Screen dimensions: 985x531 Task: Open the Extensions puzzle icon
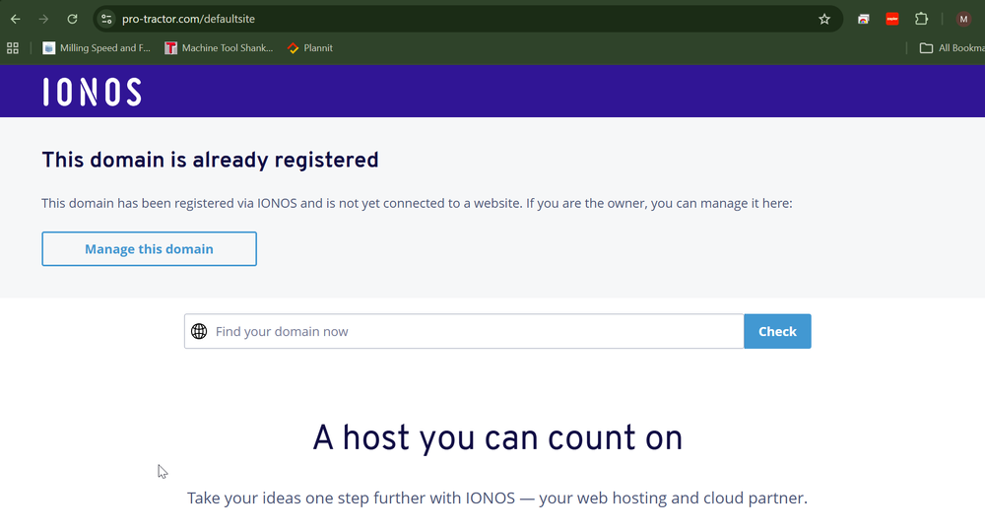coord(921,19)
